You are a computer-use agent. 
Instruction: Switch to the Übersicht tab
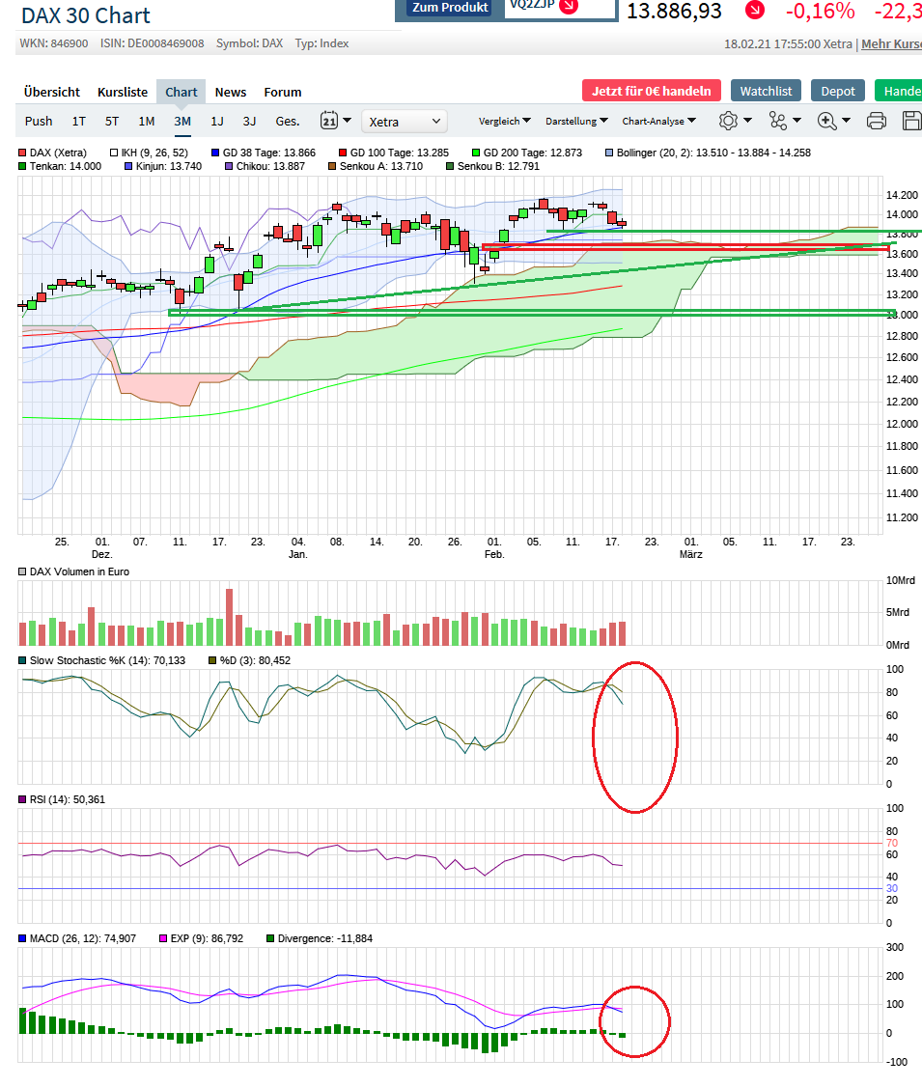(x=52, y=93)
